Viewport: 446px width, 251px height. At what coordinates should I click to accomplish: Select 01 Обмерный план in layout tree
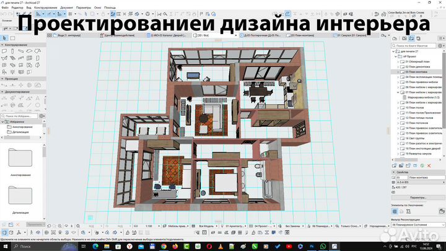point(418,62)
